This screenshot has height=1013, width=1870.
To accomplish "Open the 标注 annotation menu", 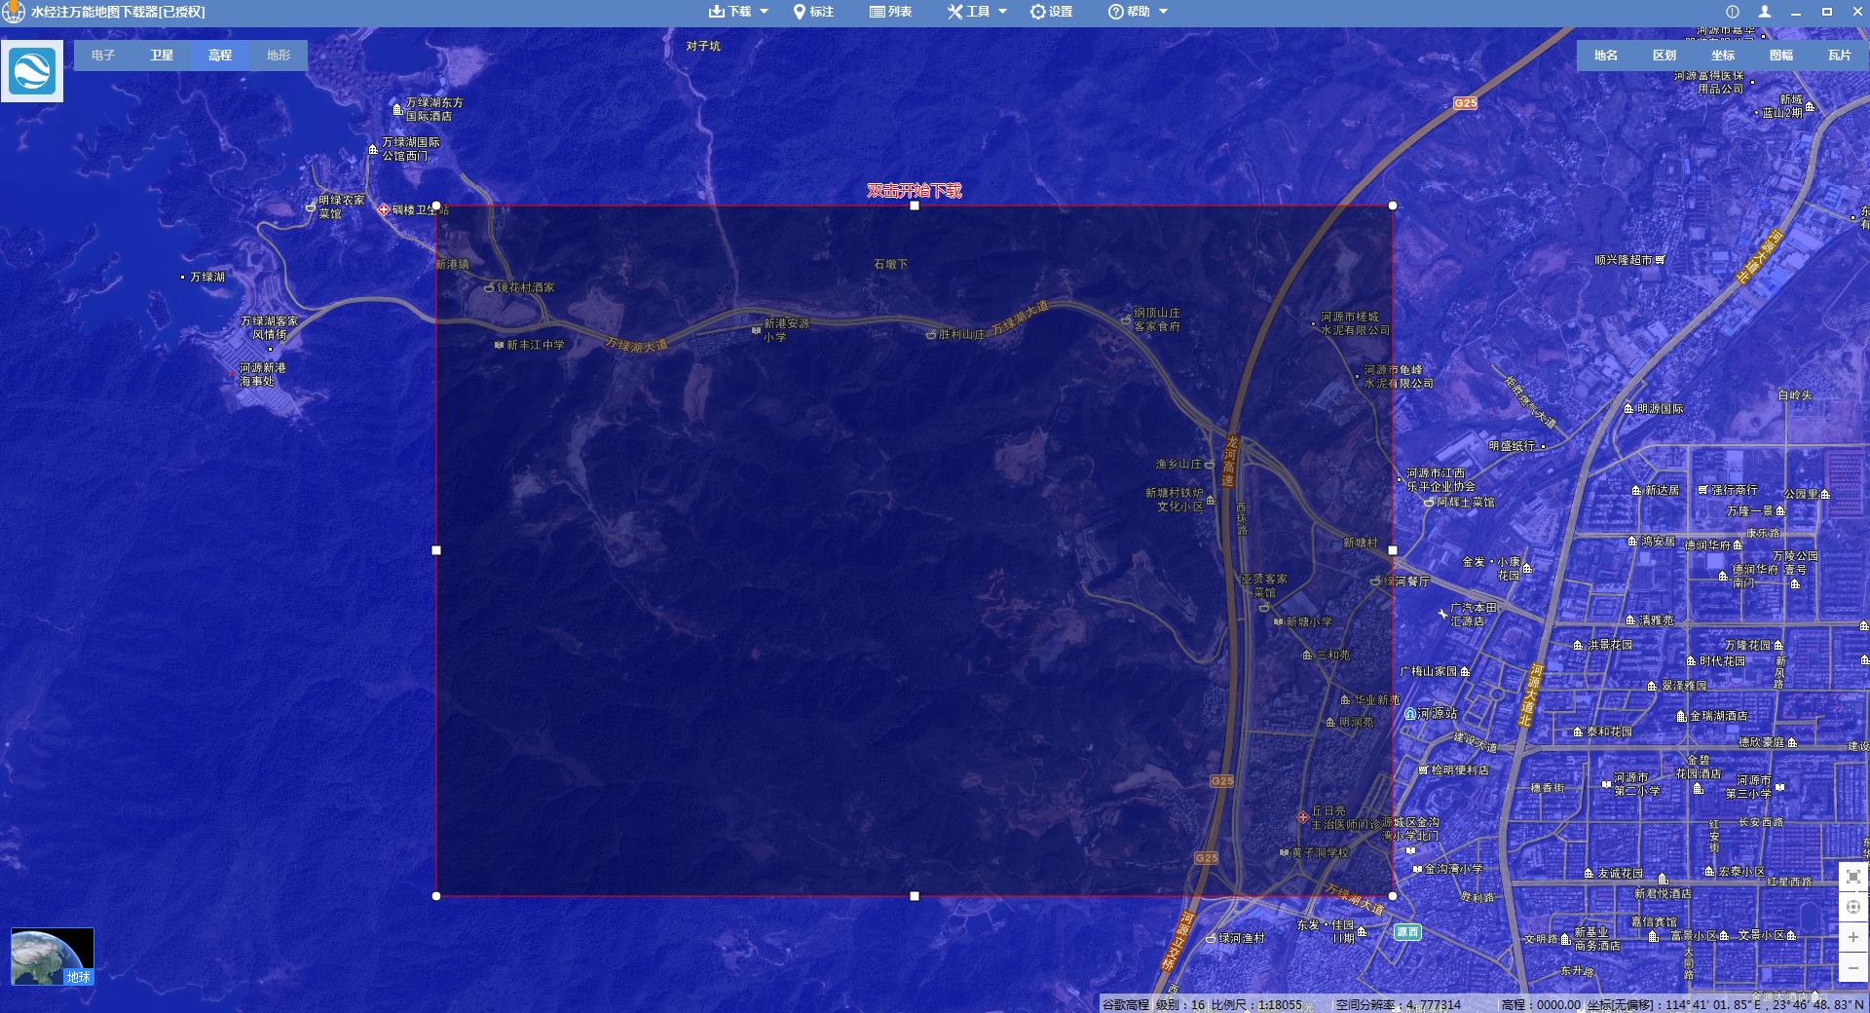I will pyautogui.click(x=813, y=12).
